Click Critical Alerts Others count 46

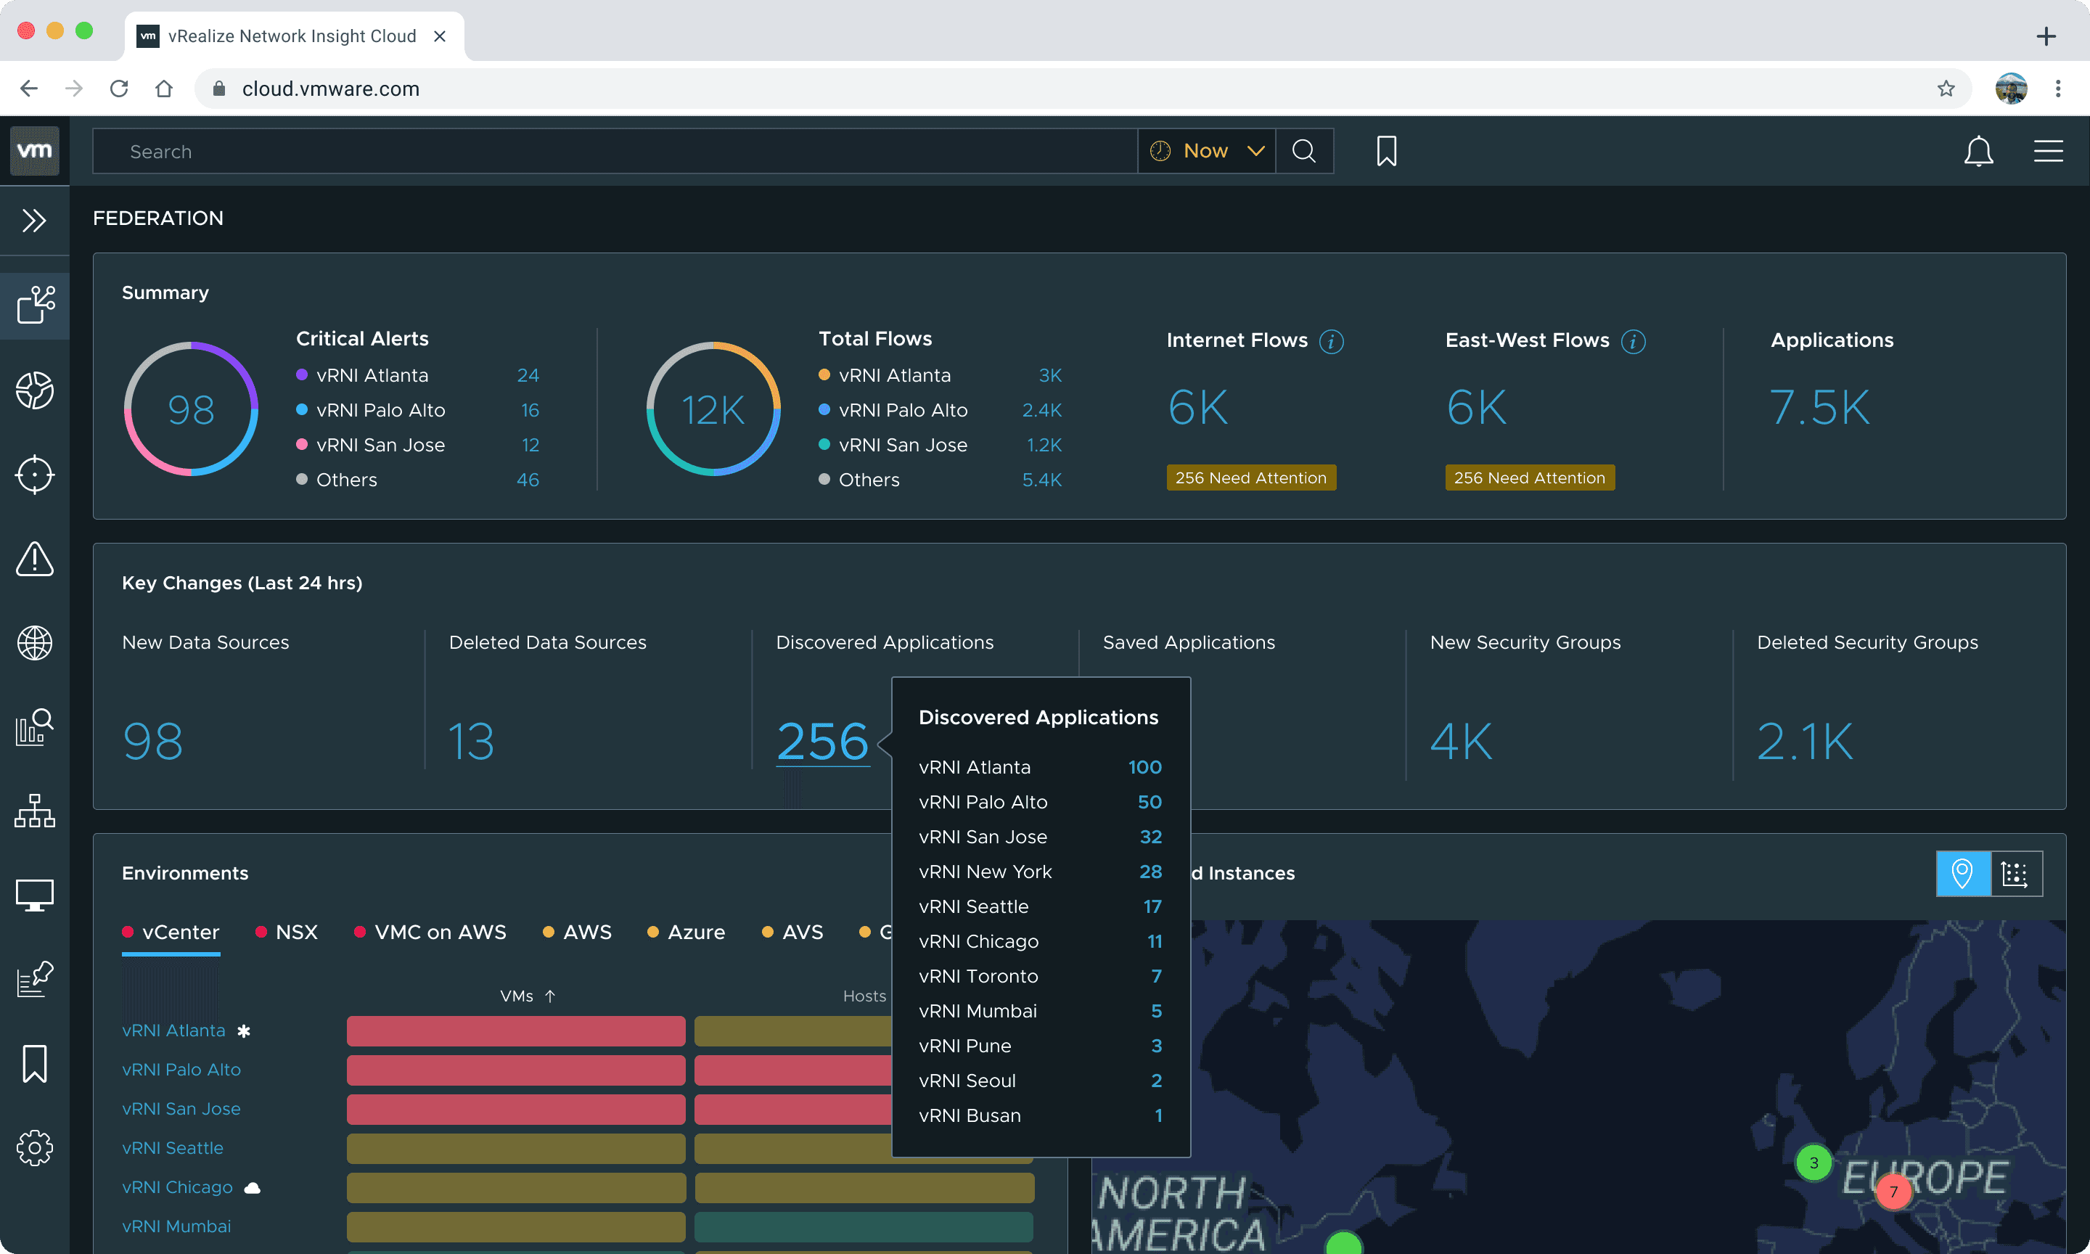tap(528, 479)
